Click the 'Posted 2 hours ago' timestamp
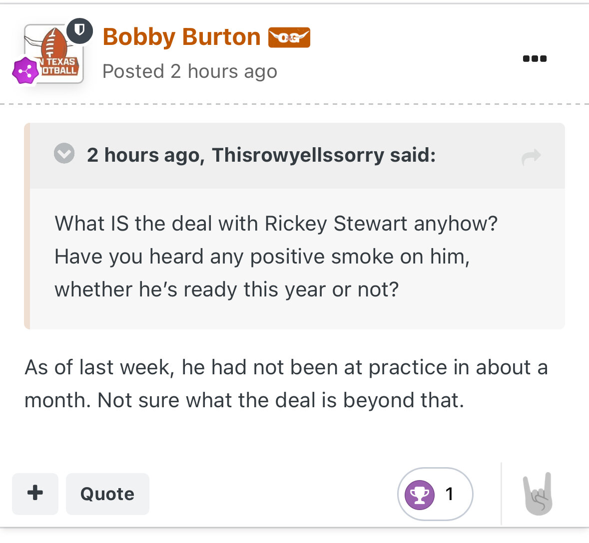This screenshot has width=589, height=543. pyautogui.click(x=189, y=71)
